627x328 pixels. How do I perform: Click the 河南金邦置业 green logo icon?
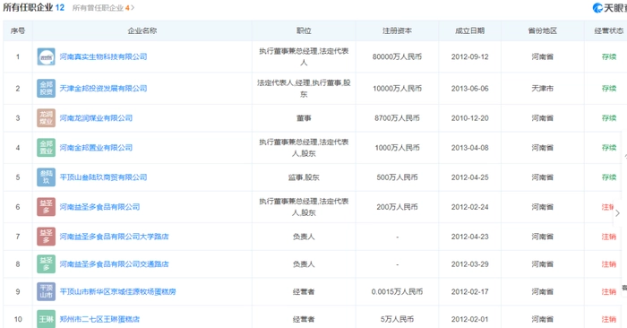click(x=46, y=148)
